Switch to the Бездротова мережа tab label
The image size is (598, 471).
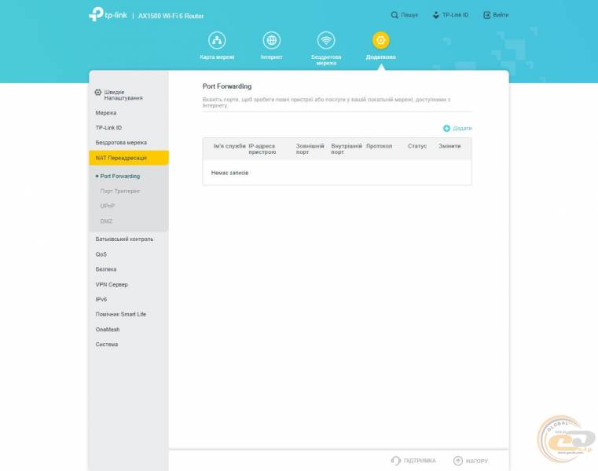click(x=326, y=60)
